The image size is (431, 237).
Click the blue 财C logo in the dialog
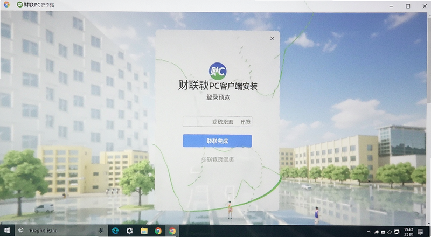218,71
